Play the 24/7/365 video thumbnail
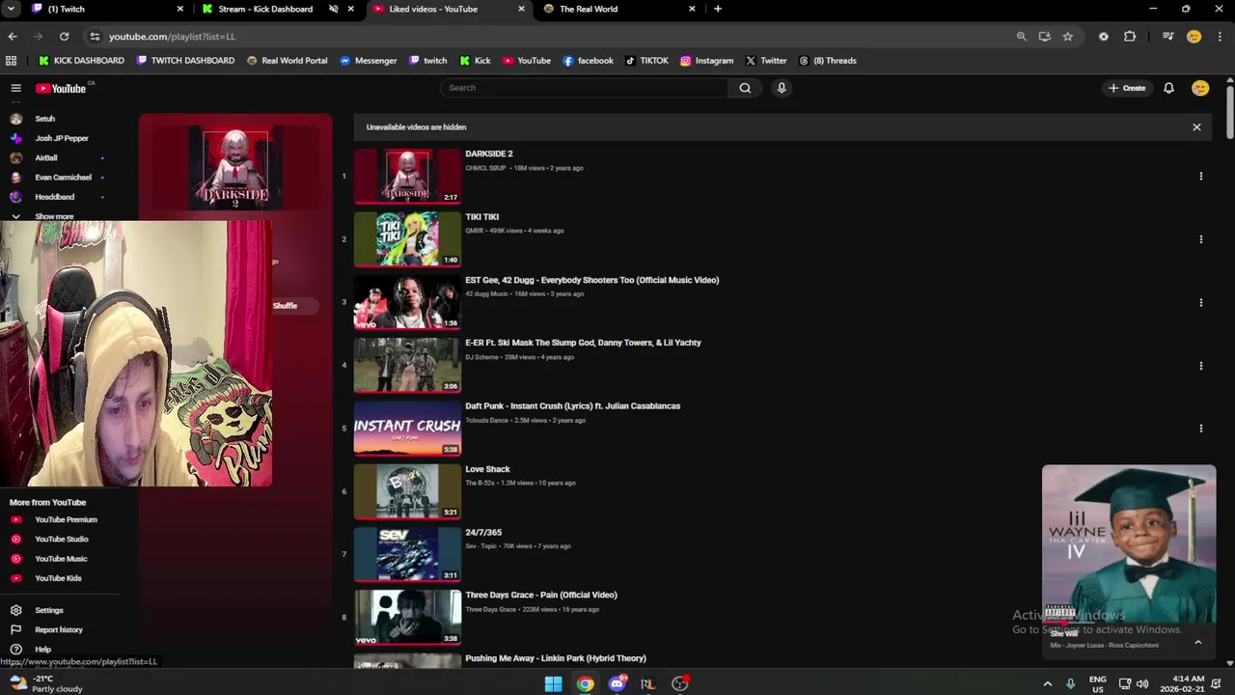The width and height of the screenshot is (1235, 695). tap(407, 555)
